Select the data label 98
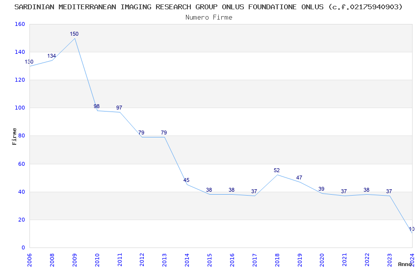The width and height of the screenshot is (417, 269). [97, 106]
